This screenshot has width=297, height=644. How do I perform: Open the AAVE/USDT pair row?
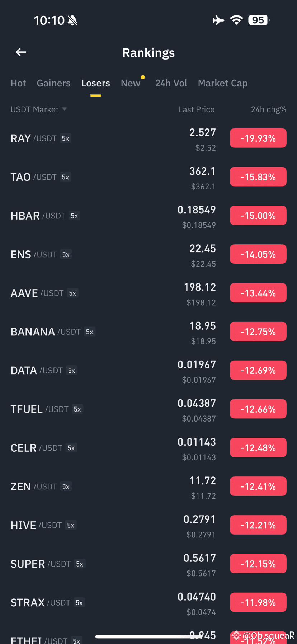(x=148, y=293)
